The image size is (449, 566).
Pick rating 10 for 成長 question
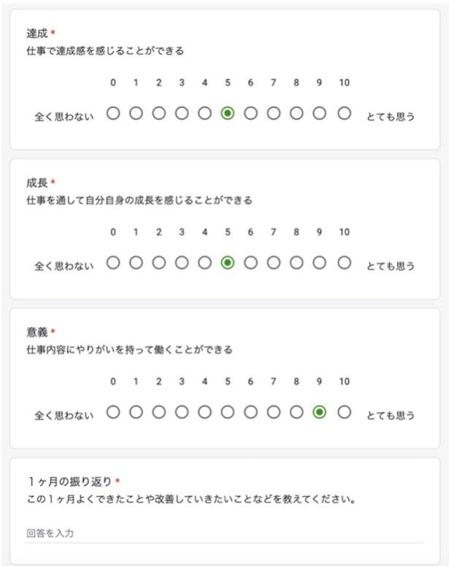345,263
